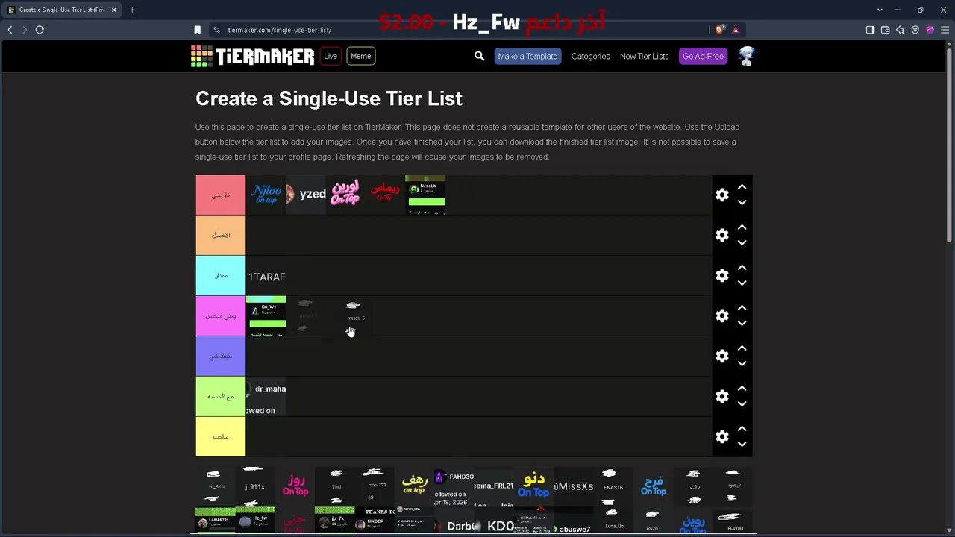
Task: Move the magenta tier row up
Action: 742,308
